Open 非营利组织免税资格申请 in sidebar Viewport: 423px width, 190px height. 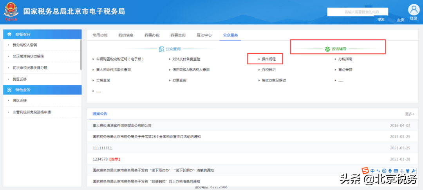tap(32, 112)
